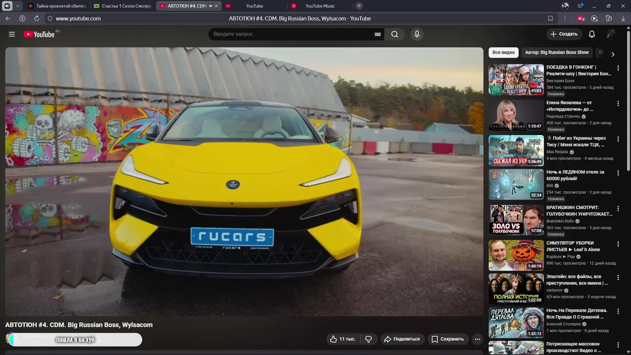Open the 'ПОЕЗДКА В ГОНКОНГ' video thumbnail
Viewport: 631px width, 355px height.
coord(516,79)
